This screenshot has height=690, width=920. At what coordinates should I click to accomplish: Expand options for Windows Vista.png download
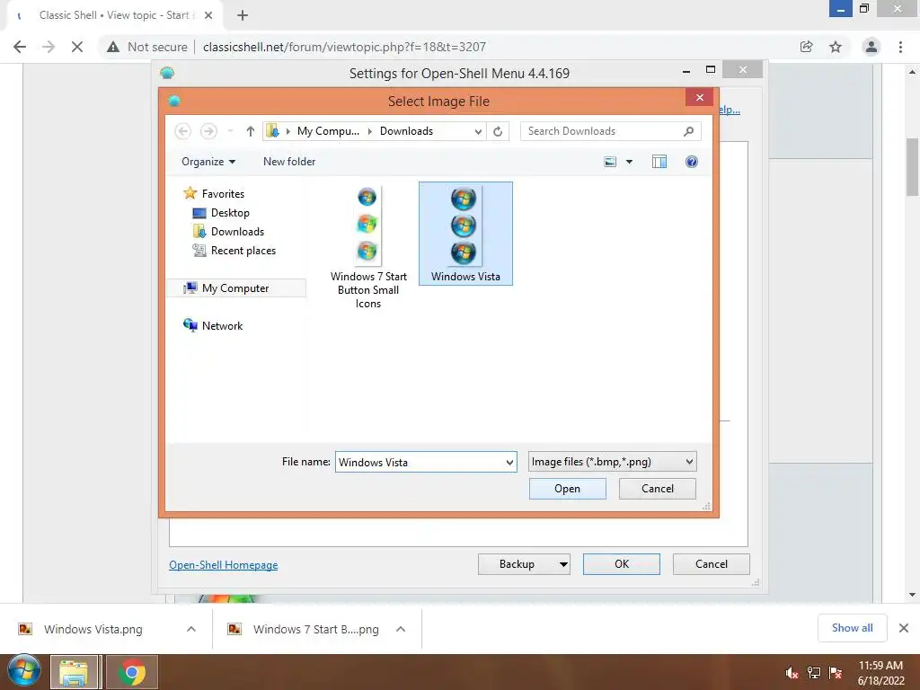(191, 629)
